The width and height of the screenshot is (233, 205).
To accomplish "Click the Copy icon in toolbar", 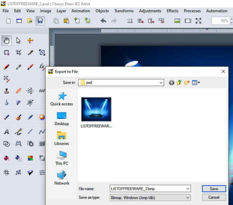I will pyautogui.click(x=56, y=21).
